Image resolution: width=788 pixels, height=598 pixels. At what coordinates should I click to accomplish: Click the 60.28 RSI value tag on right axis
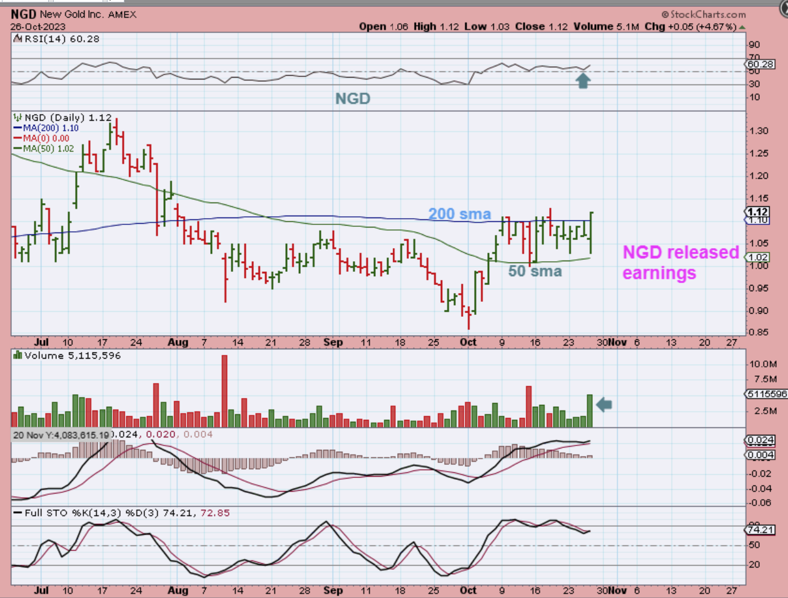(x=760, y=64)
